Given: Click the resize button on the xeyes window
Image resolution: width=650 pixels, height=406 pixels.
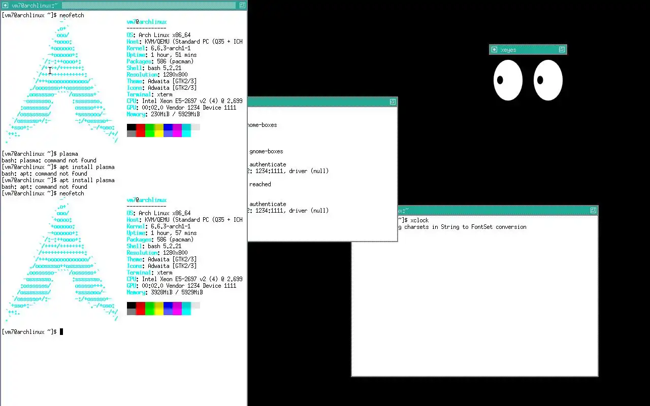Looking at the screenshot, I should coord(562,49).
